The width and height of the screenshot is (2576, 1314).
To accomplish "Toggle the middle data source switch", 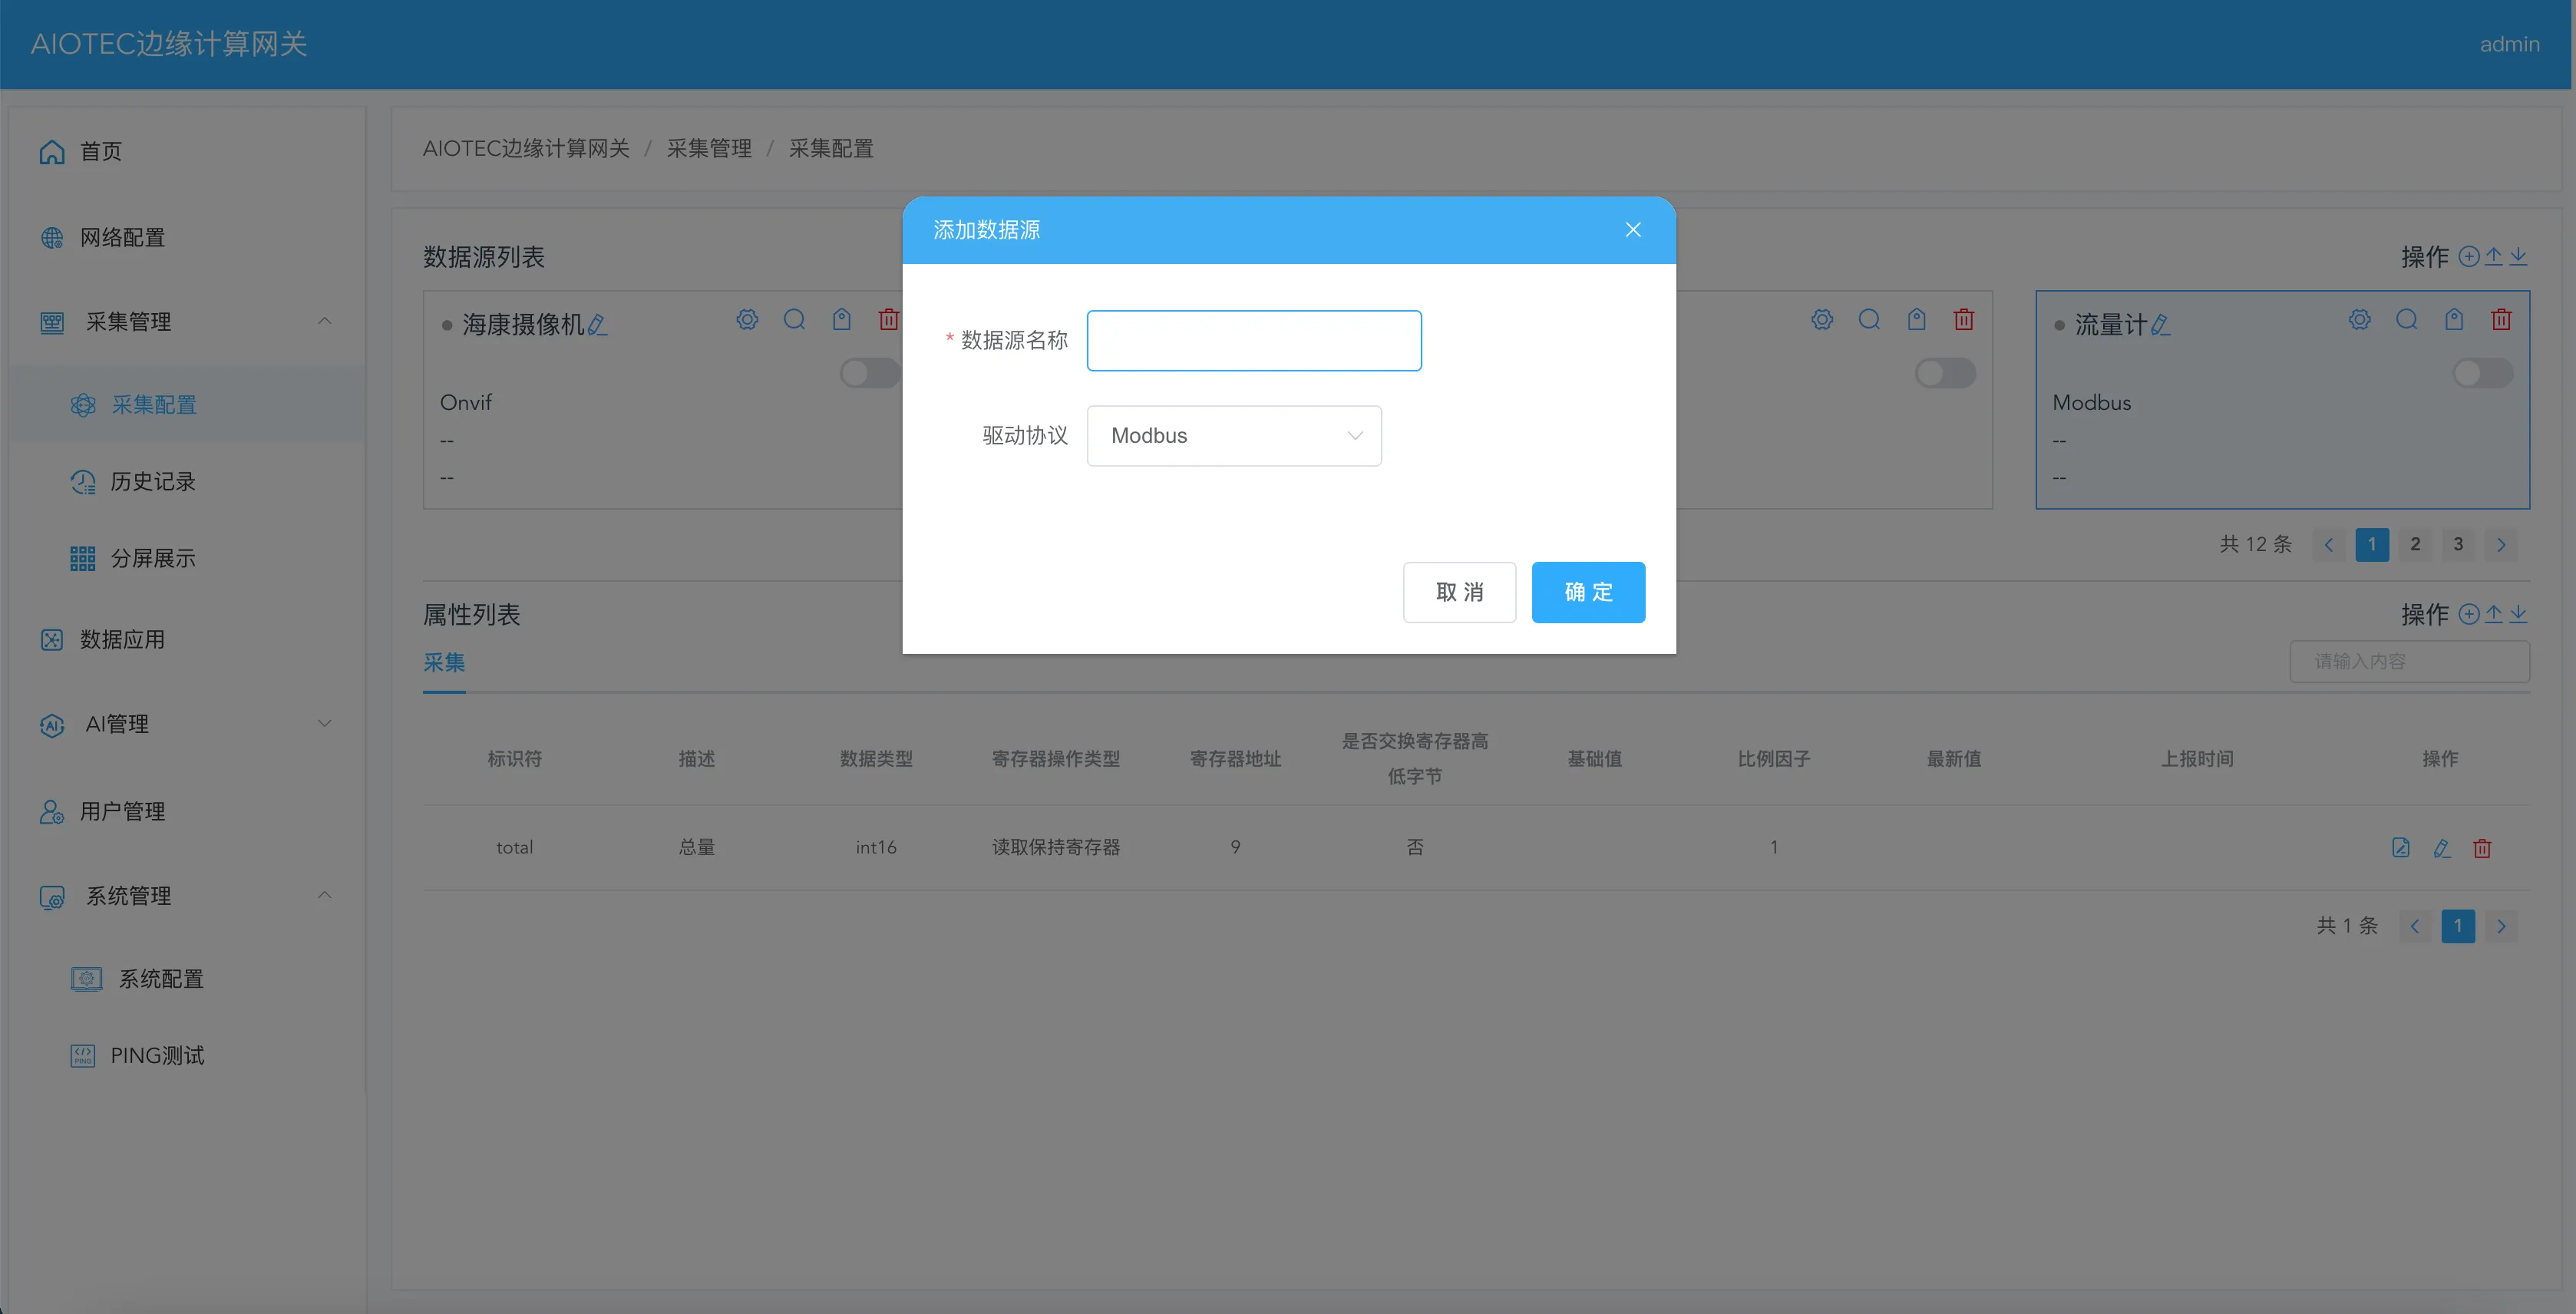I will click(1944, 373).
